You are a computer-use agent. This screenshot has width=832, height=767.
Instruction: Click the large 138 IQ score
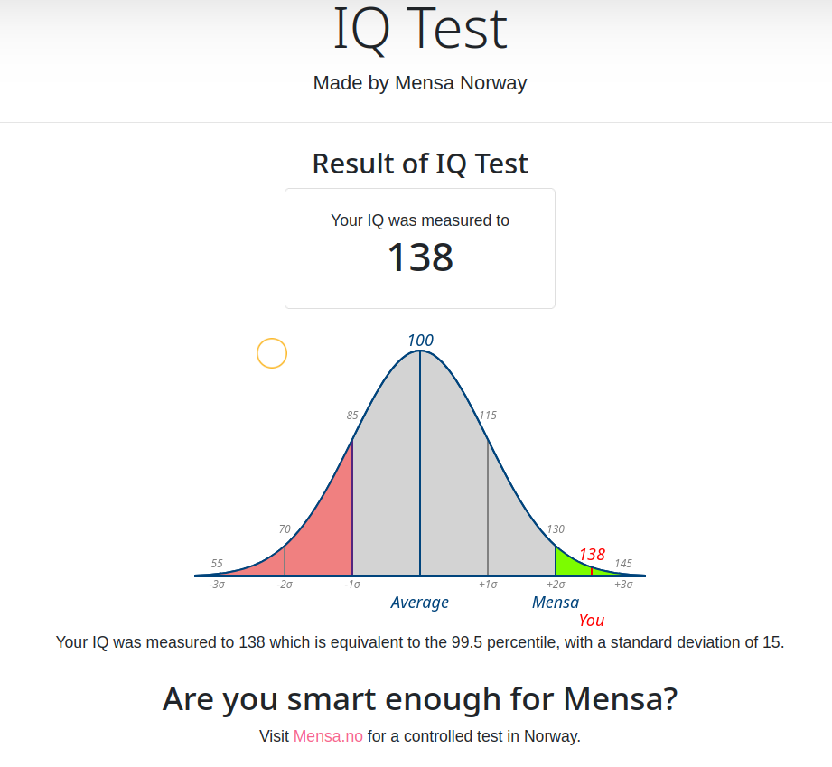(420, 257)
